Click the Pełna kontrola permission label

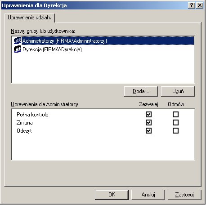pos(32,115)
